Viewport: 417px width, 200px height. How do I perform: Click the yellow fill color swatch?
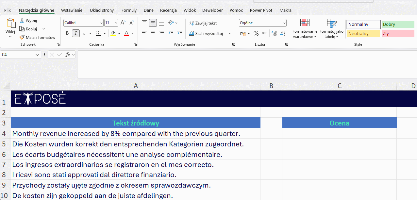pyautogui.click(x=113, y=33)
